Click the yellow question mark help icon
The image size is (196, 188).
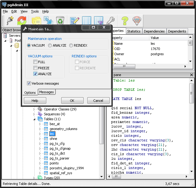click(125, 21)
